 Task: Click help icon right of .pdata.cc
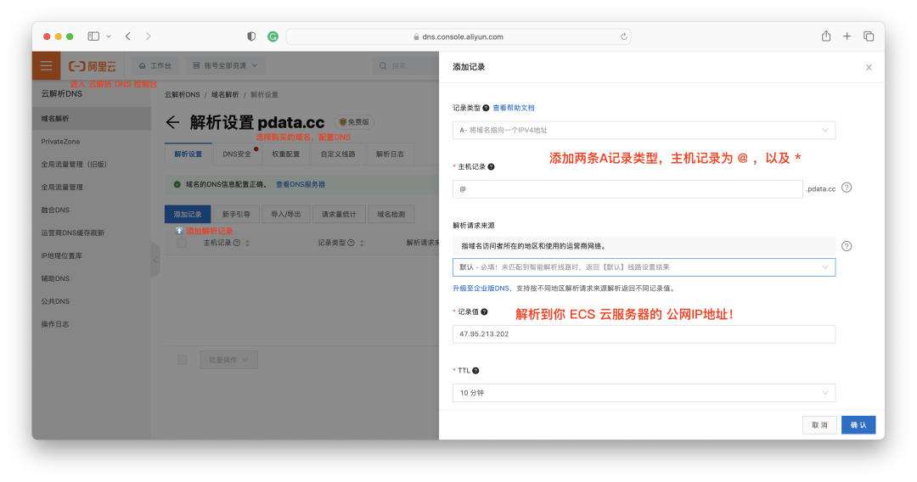(x=847, y=188)
